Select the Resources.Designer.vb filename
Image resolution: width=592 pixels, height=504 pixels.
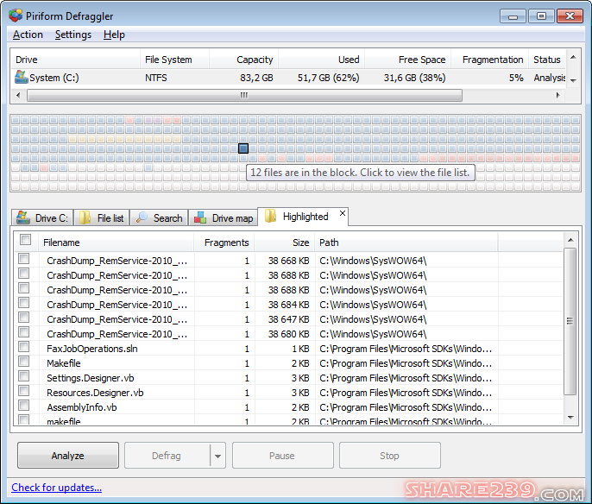coord(95,393)
